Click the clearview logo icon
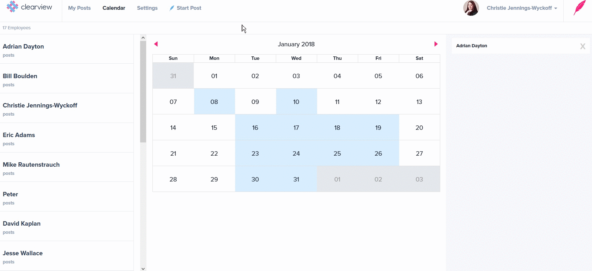592x271 pixels. pos(12,7)
